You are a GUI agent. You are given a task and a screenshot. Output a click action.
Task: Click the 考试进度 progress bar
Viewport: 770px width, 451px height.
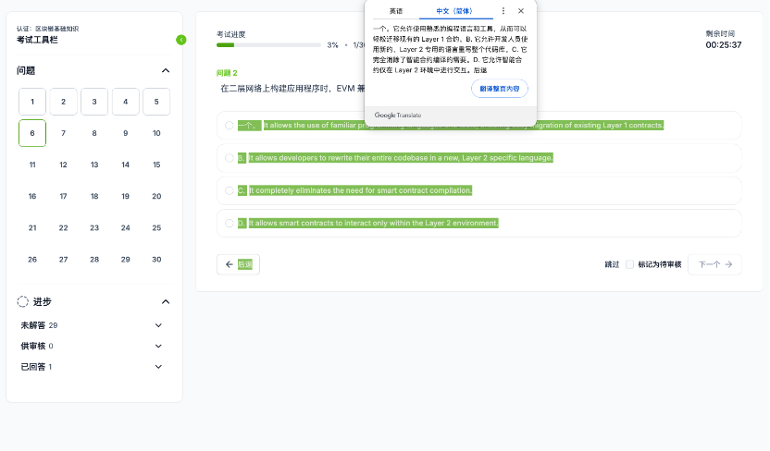(268, 45)
